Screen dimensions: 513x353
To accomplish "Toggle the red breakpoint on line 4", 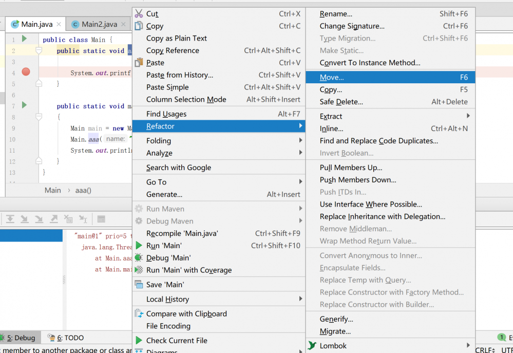I will [x=26, y=71].
